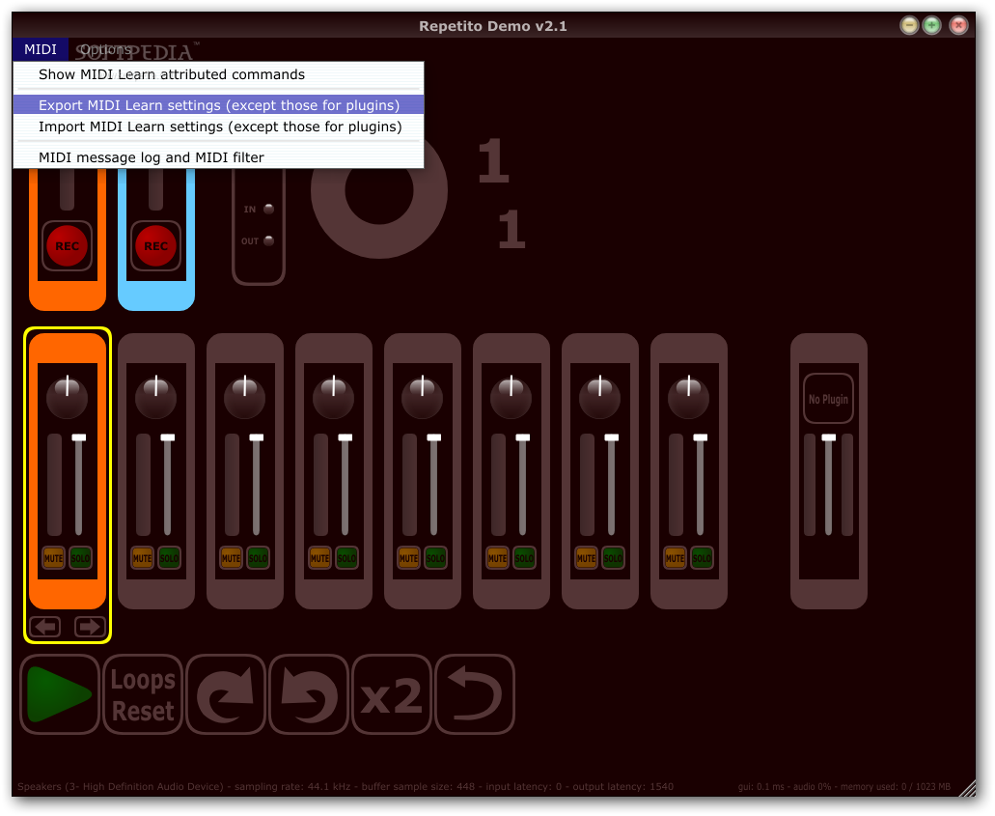Click the volume fader handle on fourth track

pos(345,437)
